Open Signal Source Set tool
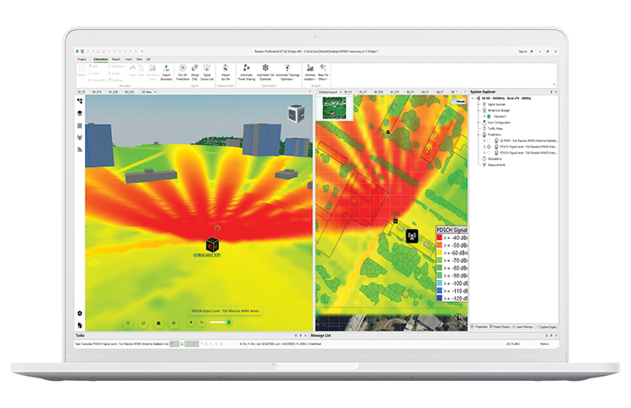The height and width of the screenshot is (408, 631). pyautogui.click(x=207, y=72)
